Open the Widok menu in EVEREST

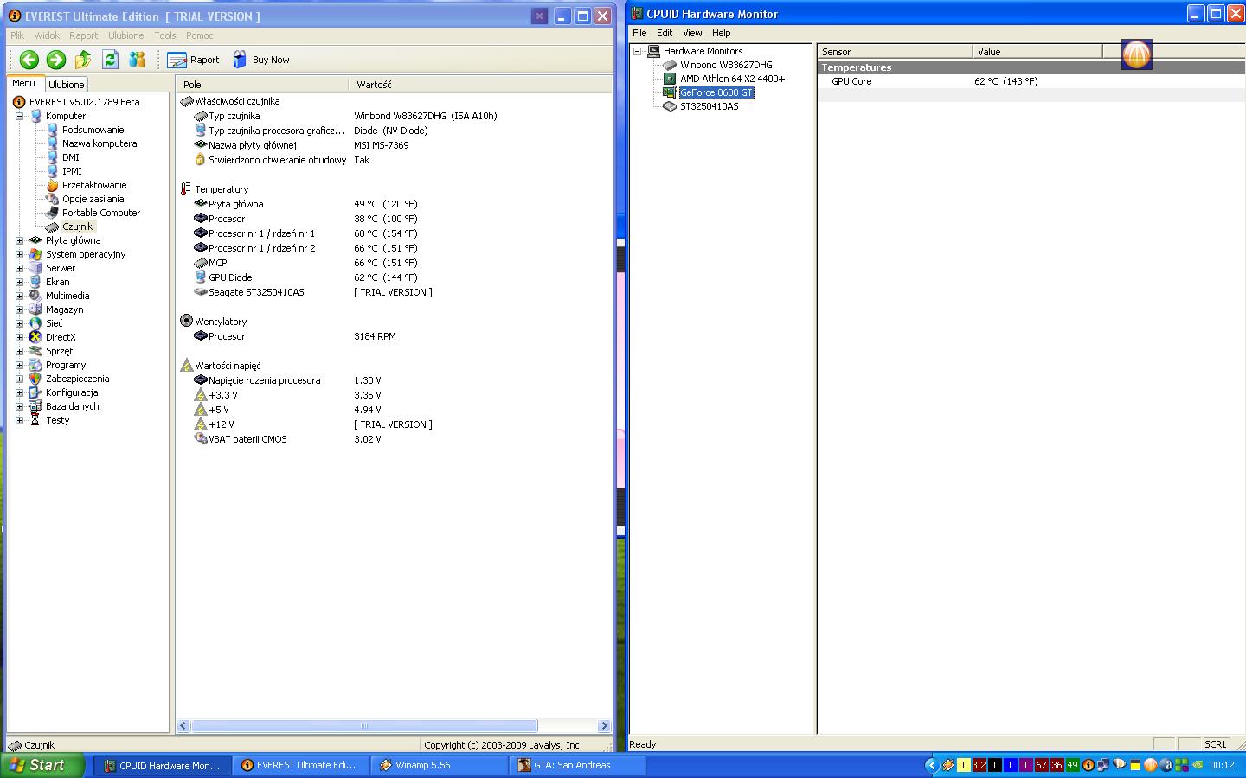click(x=47, y=35)
